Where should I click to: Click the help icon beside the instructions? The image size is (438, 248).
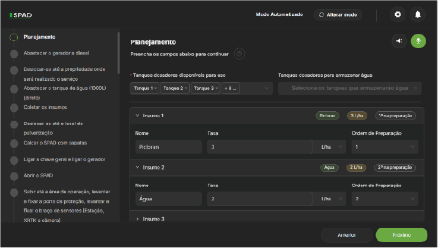[239, 54]
